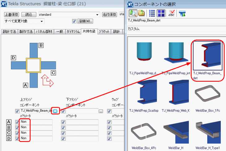Toggle row A ウェブ parameter checkbox
This screenshot has height=151, width=226.
click(x=109, y=122)
